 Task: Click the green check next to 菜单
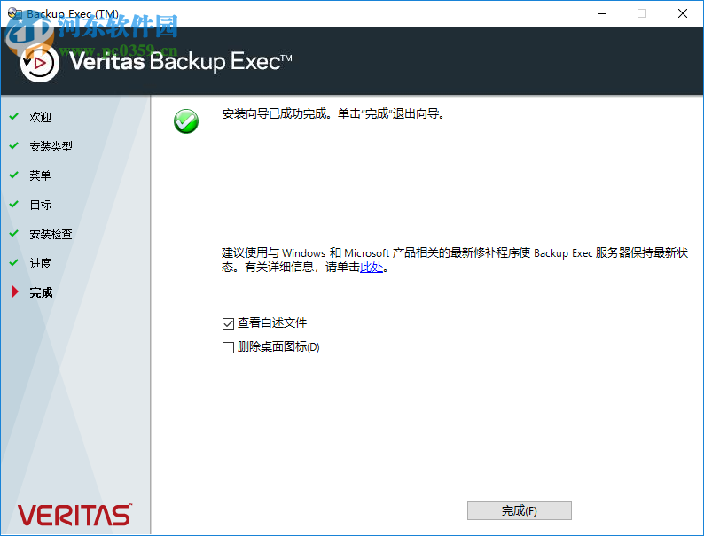[14, 175]
